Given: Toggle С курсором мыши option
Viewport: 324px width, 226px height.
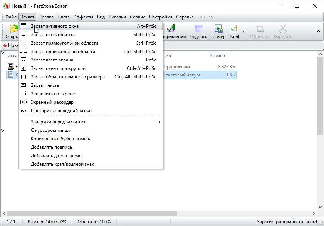Looking at the screenshot, I should (91, 130).
